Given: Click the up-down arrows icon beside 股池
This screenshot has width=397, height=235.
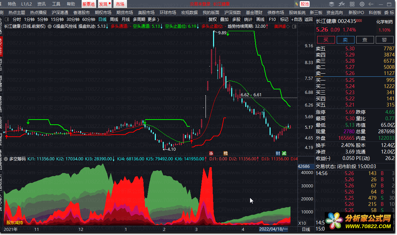Looking at the screenshot, I should pyautogui.click(x=297, y=4).
